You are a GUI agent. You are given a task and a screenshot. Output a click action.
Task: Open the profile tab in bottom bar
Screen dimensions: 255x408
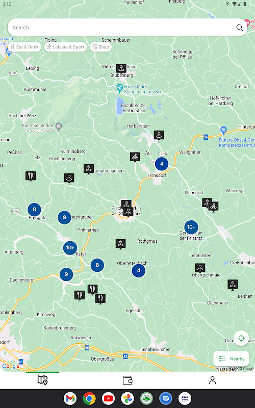[212, 380]
